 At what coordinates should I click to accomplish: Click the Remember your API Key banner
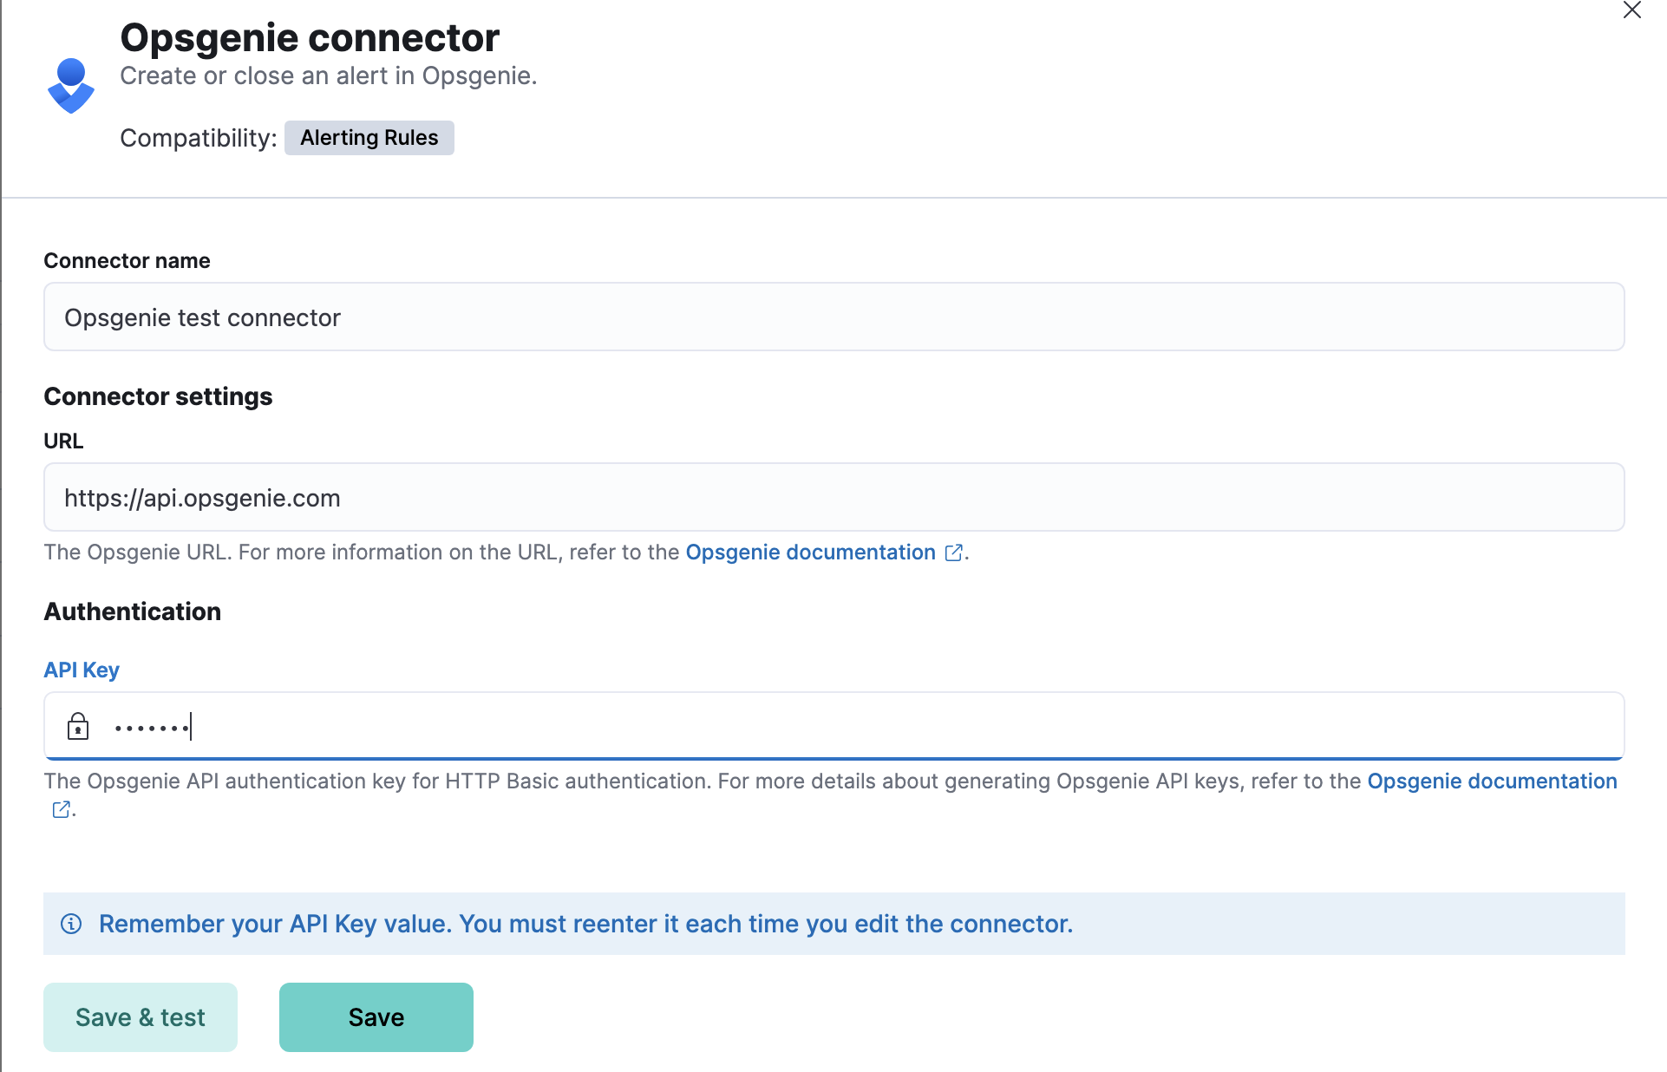586,924
